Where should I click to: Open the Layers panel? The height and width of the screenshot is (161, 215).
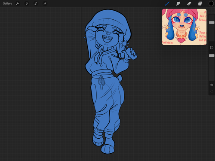[200, 3]
